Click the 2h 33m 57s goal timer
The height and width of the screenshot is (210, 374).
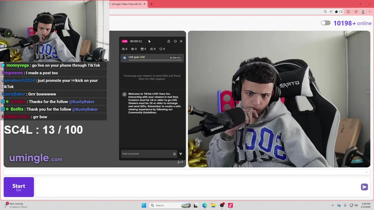[x=175, y=58]
